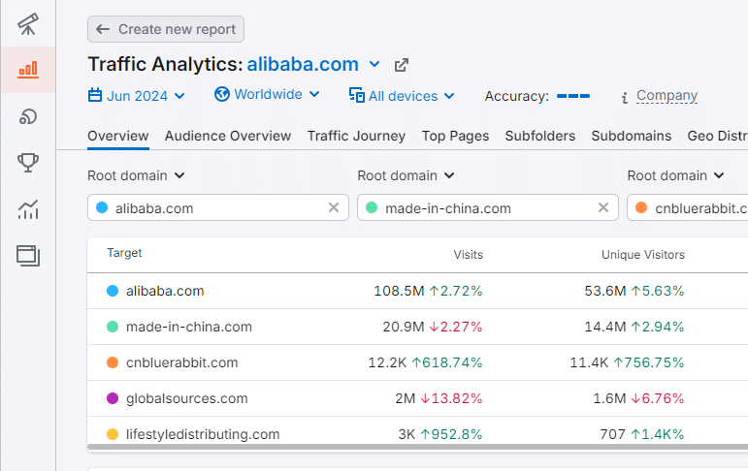Click the Company link

point(667,95)
